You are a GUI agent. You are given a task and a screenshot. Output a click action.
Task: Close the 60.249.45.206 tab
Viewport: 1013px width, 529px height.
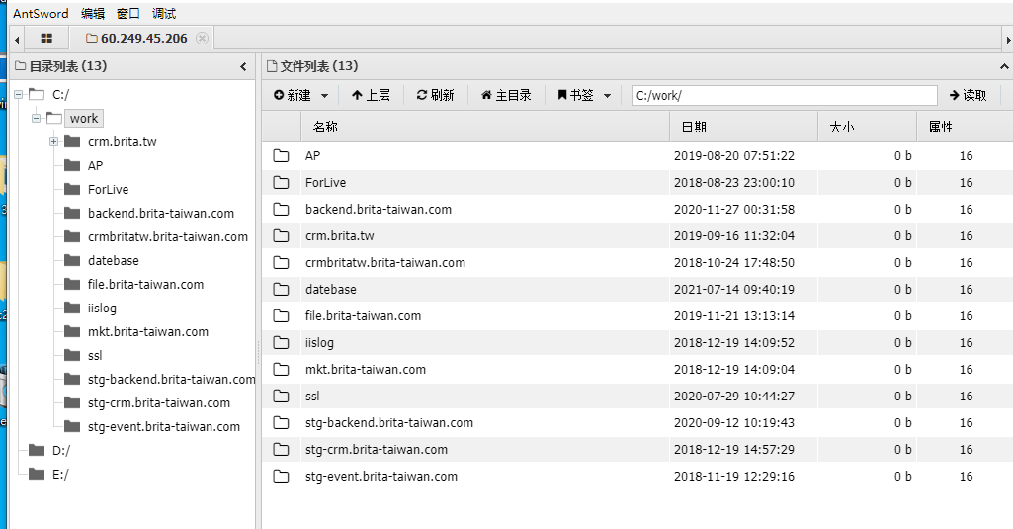click(x=203, y=39)
